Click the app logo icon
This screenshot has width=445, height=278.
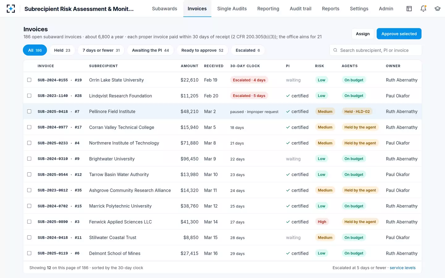(11, 9)
